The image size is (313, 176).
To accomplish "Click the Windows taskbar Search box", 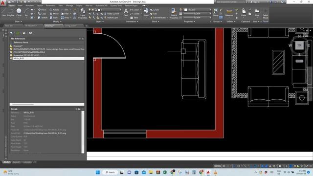I will [110, 172].
